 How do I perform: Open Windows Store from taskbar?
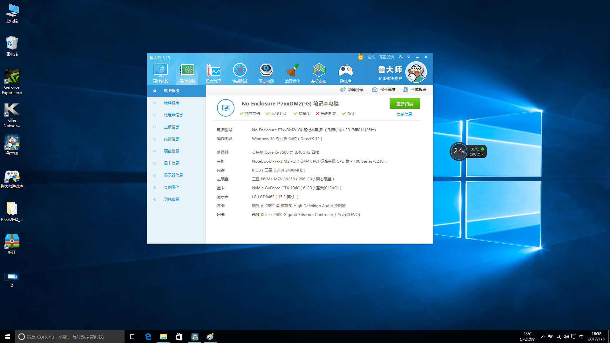pyautogui.click(x=179, y=337)
